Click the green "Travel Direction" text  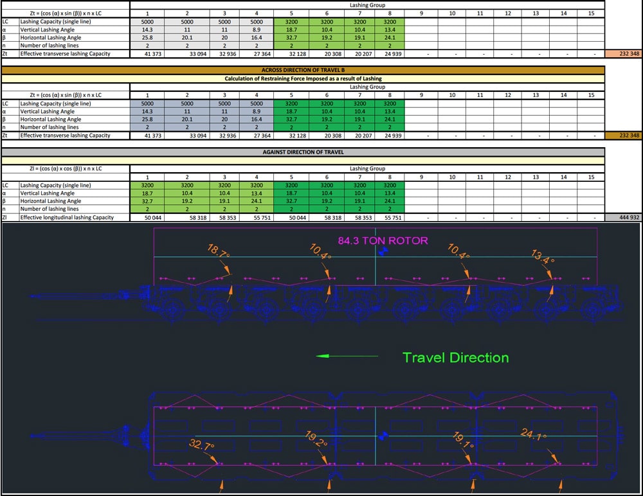pyautogui.click(x=456, y=357)
